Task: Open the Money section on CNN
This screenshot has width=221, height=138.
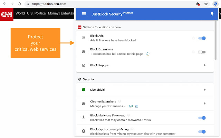Action: point(53,13)
